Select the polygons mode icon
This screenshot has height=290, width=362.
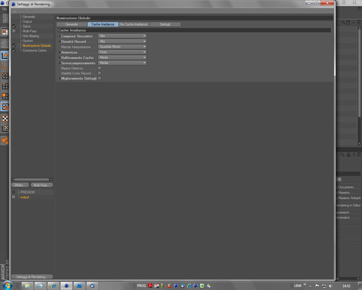(x=5, y=96)
